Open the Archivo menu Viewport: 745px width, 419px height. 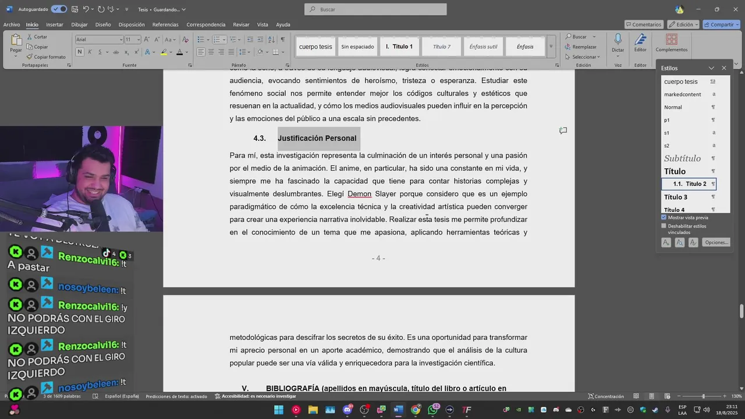tap(12, 24)
